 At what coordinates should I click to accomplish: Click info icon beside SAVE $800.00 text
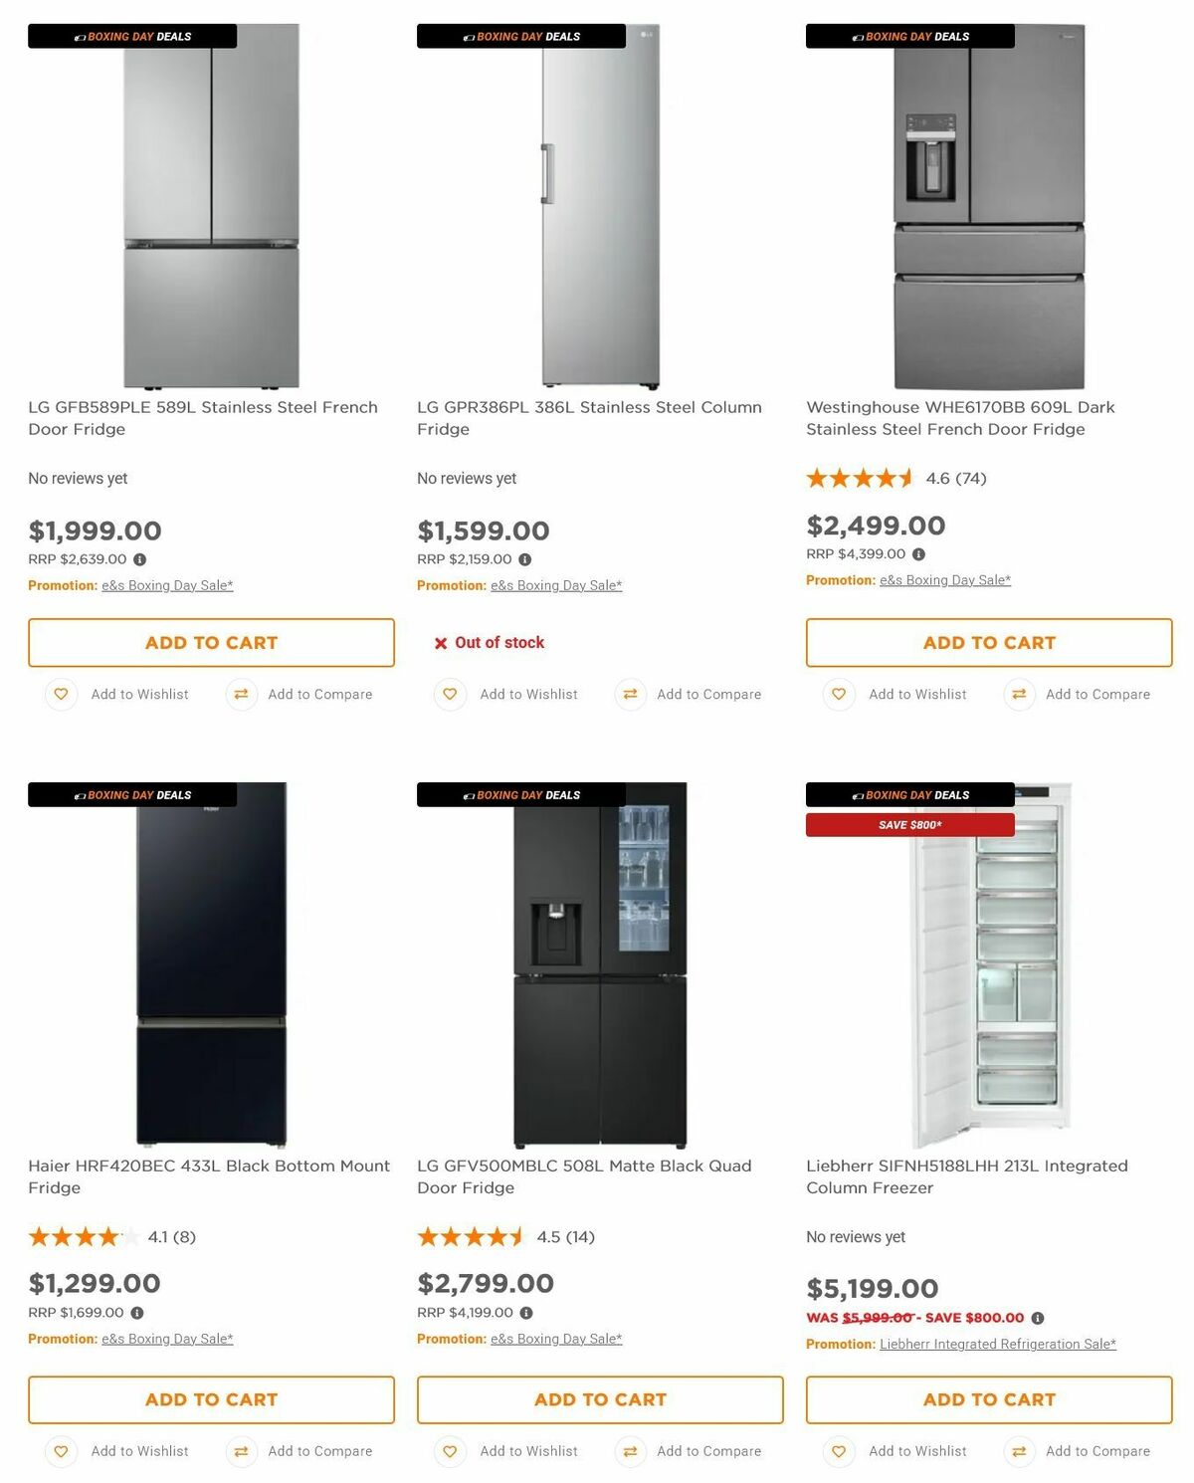click(1038, 1318)
